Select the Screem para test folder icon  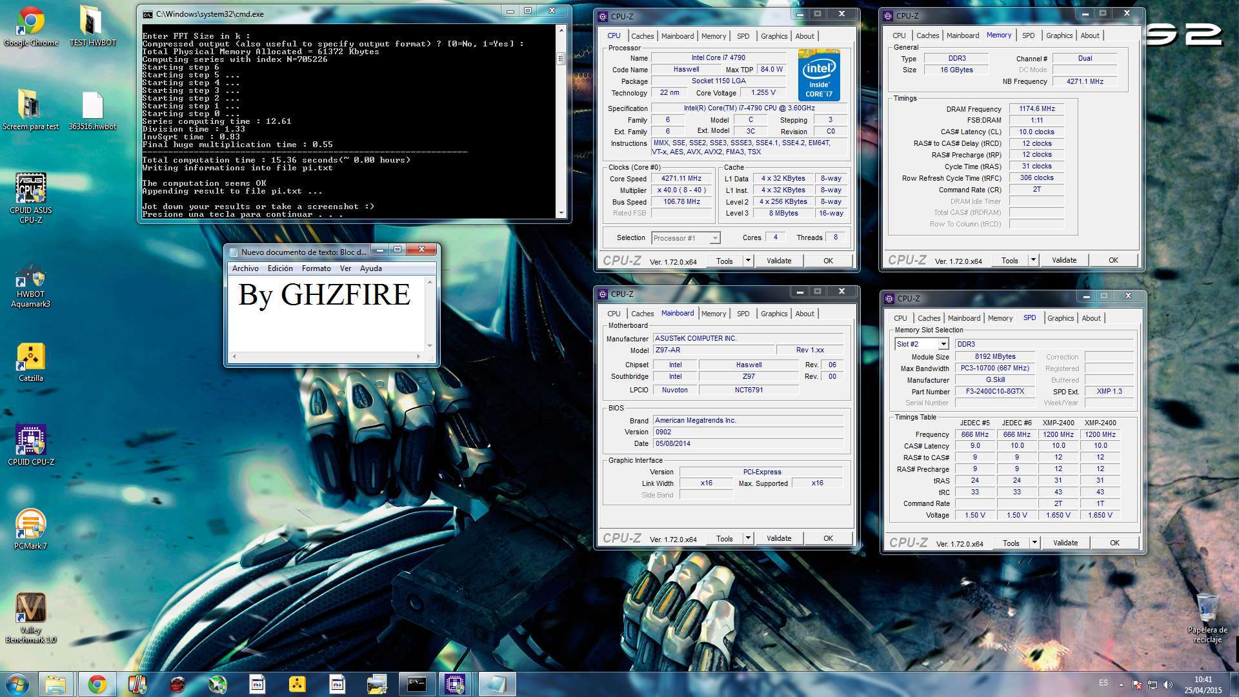pyautogui.click(x=30, y=110)
